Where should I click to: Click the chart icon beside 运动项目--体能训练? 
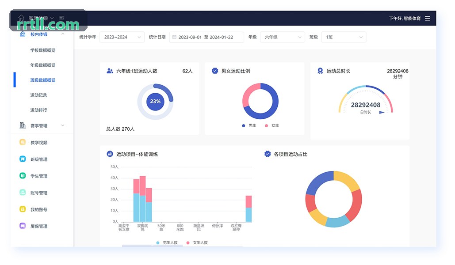[110, 154]
